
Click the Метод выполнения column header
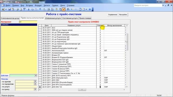pos(114,25)
